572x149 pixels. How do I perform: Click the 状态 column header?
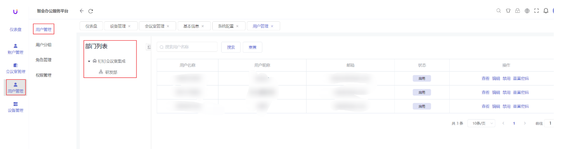(x=422, y=65)
